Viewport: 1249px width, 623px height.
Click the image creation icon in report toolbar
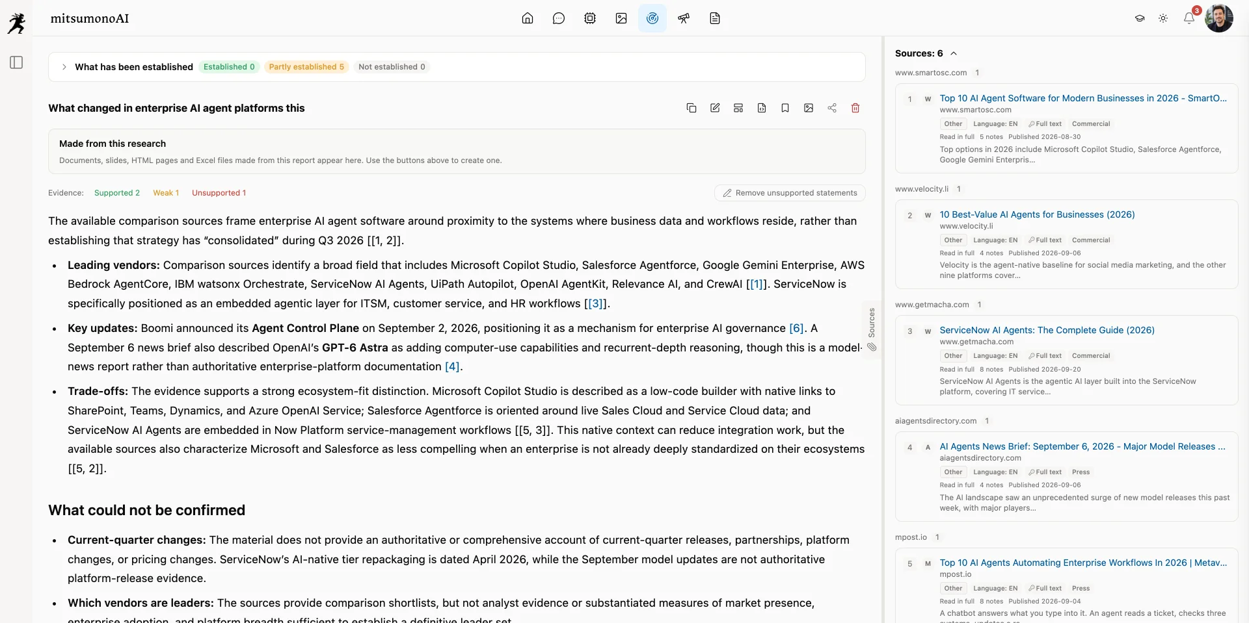pyautogui.click(x=809, y=108)
